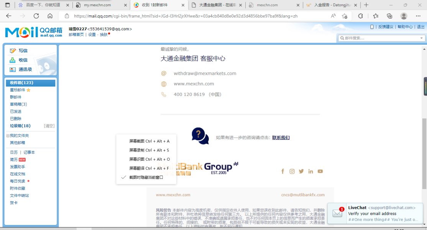Close the 收到1封新邮件 tab
This screenshot has width=427, height=230.
pyautogui.click(x=183, y=5)
